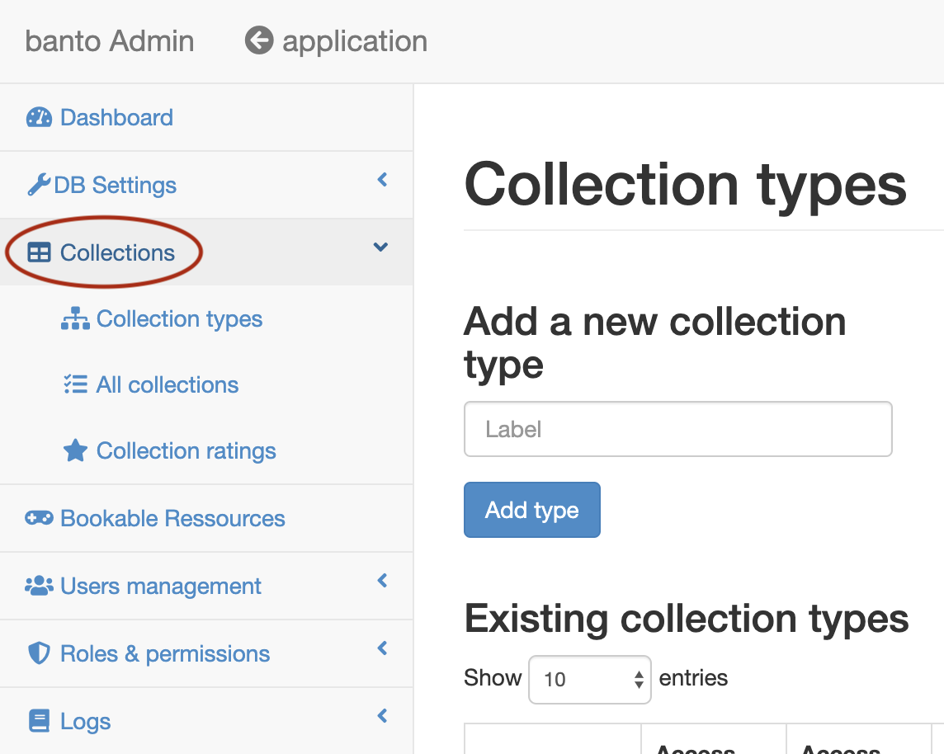Click the Dashboard gauge icon
This screenshot has height=754, width=944.
[40, 117]
